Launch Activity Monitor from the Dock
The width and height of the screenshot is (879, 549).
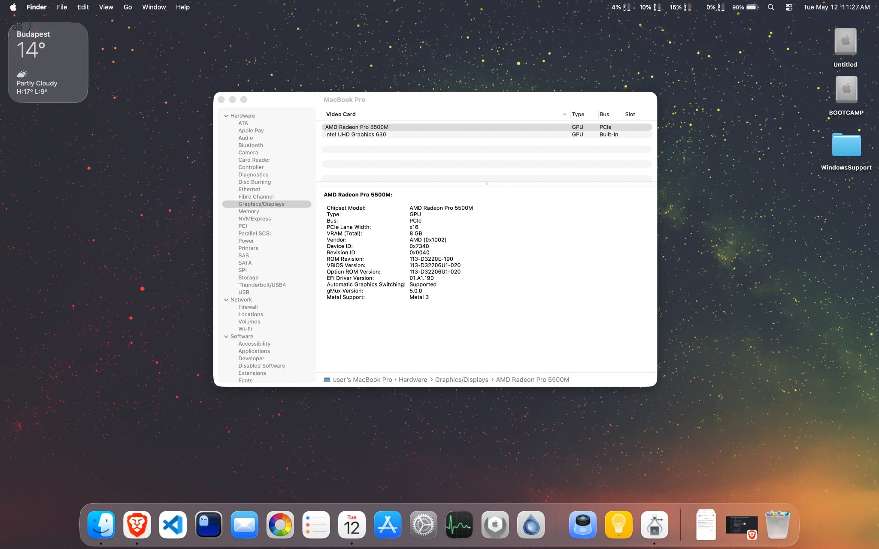point(459,525)
